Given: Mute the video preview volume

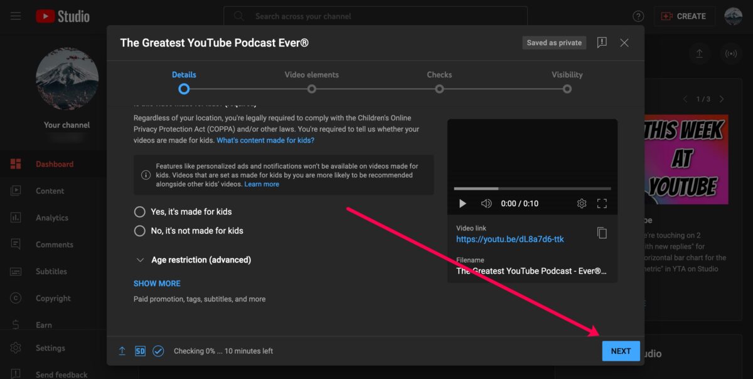Looking at the screenshot, I should point(486,204).
